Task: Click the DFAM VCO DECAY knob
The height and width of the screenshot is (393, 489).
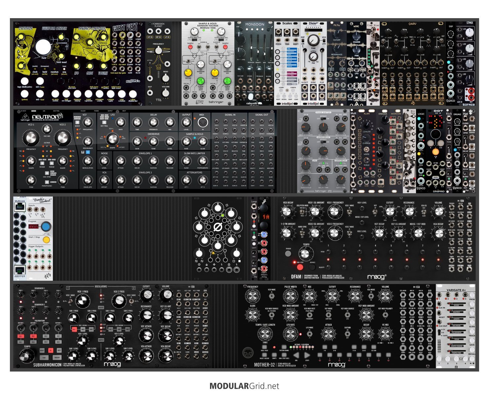Action: pos(287,212)
